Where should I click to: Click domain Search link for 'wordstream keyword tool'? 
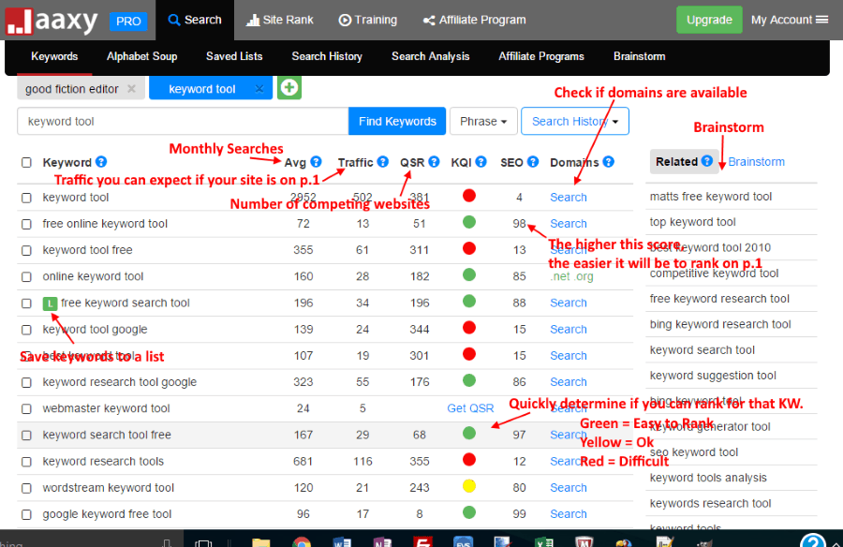pyautogui.click(x=569, y=488)
